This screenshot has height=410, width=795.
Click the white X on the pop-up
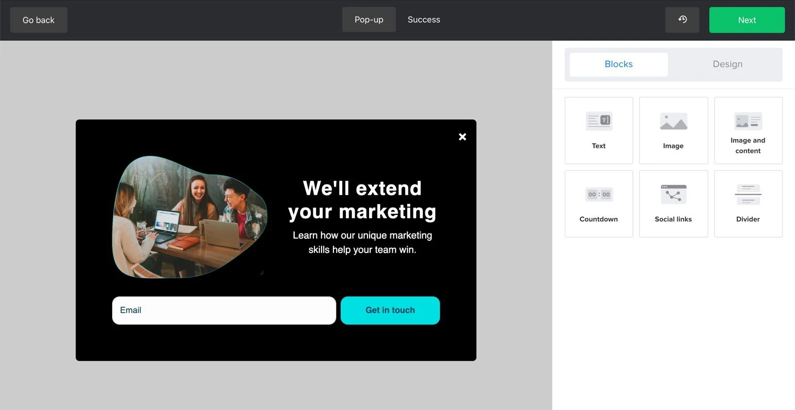463,137
